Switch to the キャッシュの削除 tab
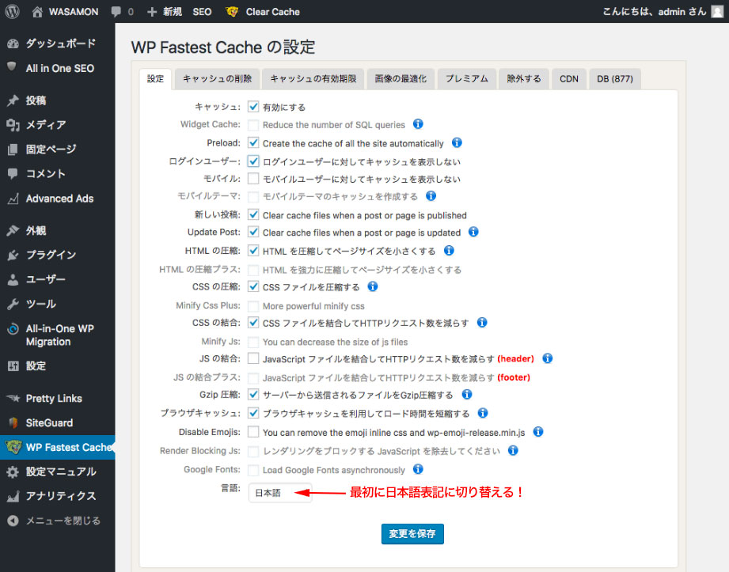The width and height of the screenshot is (729, 572). 217,79
